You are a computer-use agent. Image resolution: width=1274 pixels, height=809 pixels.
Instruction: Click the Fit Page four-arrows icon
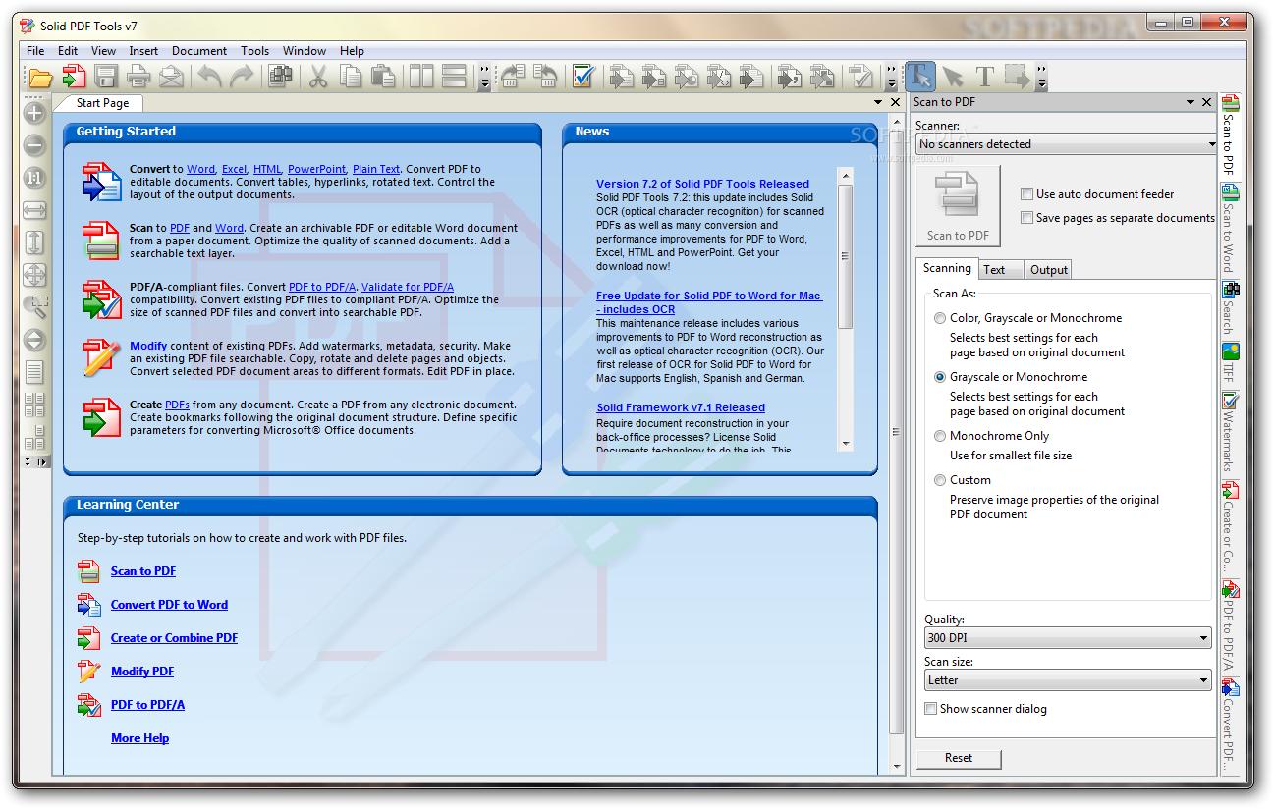tap(34, 275)
